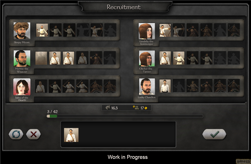
Task: Click the blue refresh arrows button
Action: 16,134
